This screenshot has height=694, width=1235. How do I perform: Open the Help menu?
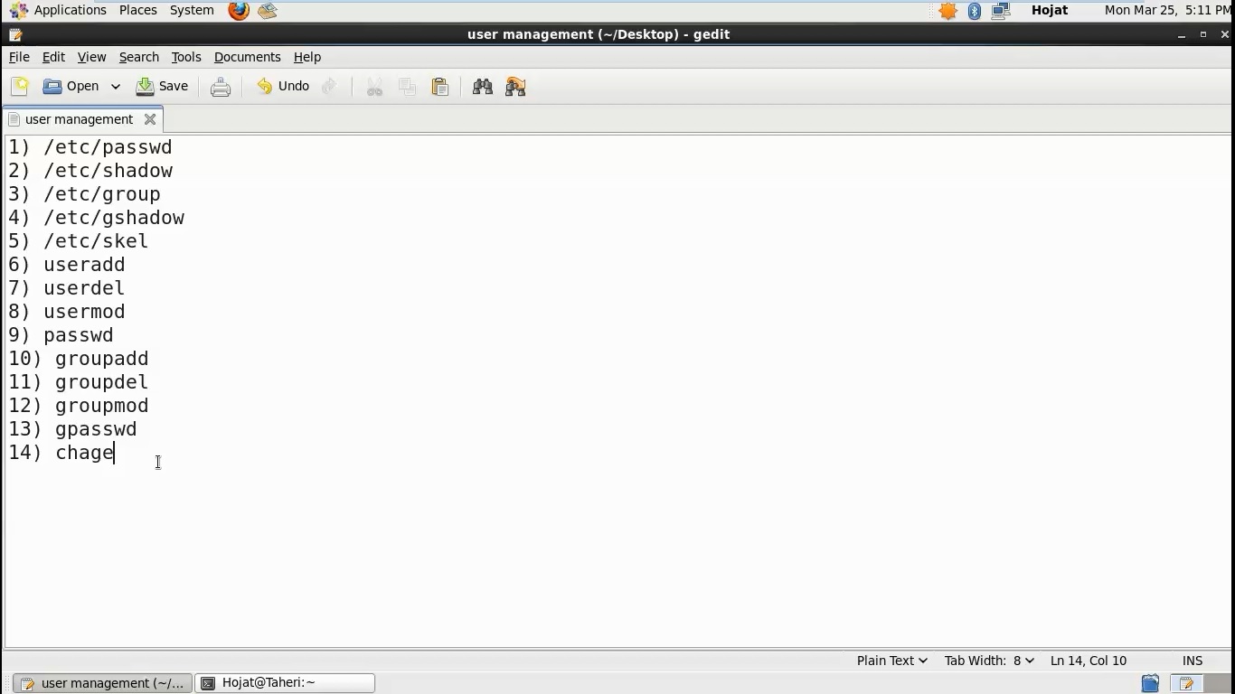(x=307, y=57)
